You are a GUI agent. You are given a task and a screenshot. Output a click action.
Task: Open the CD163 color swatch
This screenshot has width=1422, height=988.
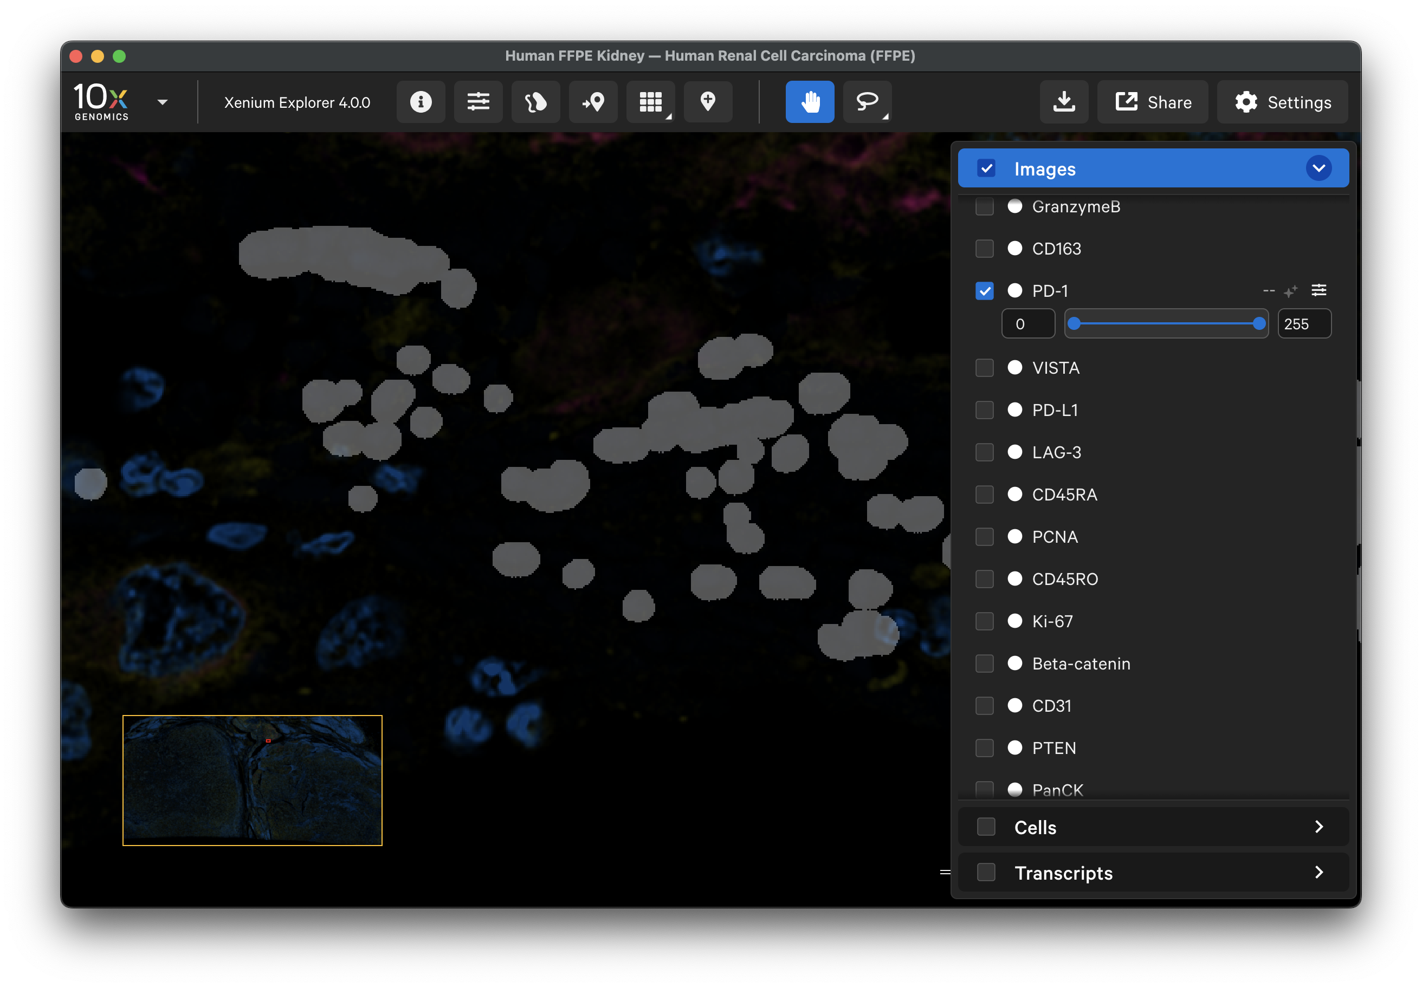coord(1015,248)
